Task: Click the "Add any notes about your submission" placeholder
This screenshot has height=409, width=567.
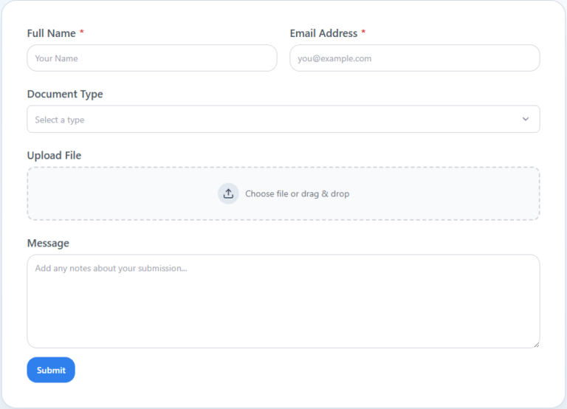Action: (111, 268)
